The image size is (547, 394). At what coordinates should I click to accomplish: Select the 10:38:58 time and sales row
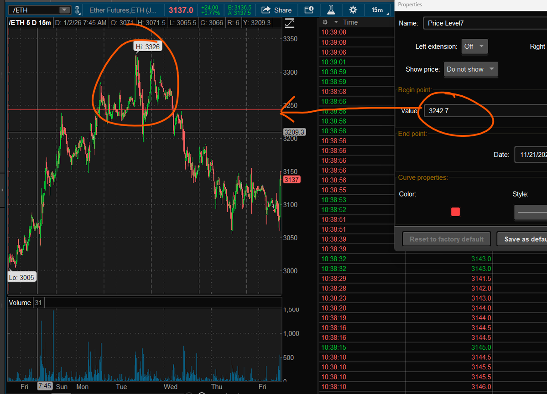[x=356, y=92]
